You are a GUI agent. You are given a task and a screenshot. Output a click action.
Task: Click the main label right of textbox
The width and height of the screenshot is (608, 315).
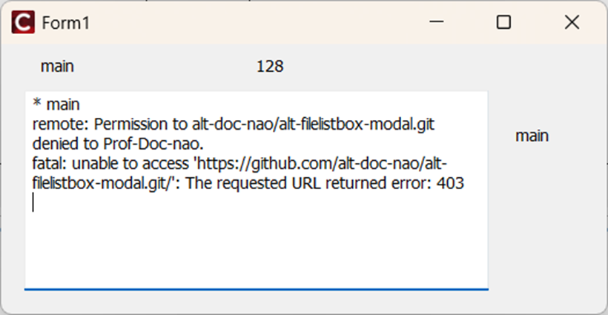coord(532,136)
